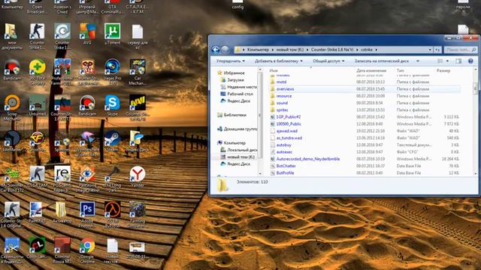This screenshot has width=481, height=270.
Task: Click the Explorer Forward arrow button
Action: coord(225,49)
